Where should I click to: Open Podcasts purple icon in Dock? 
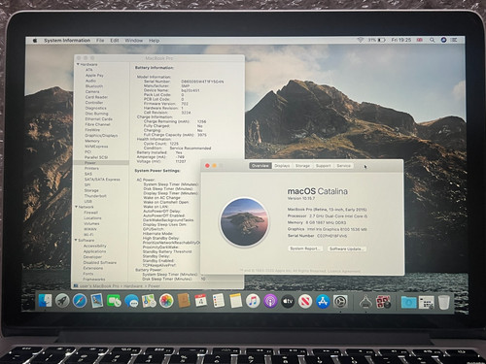coord(270,301)
